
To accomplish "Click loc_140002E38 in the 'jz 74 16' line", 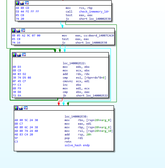I will (x=96, y=43).
